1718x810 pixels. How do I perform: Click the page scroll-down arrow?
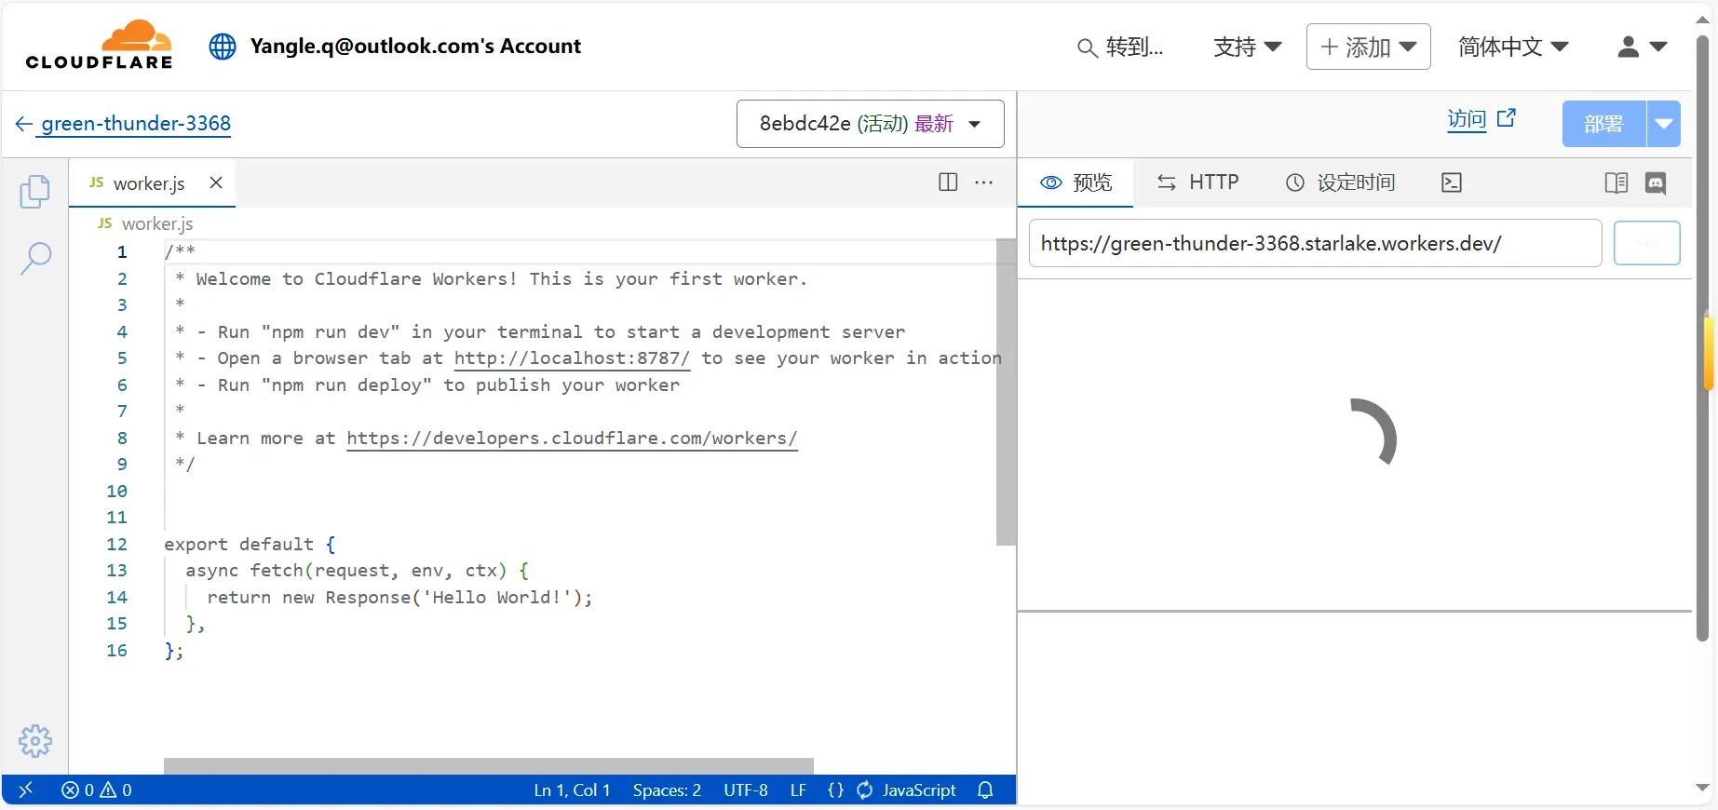coord(1703,788)
